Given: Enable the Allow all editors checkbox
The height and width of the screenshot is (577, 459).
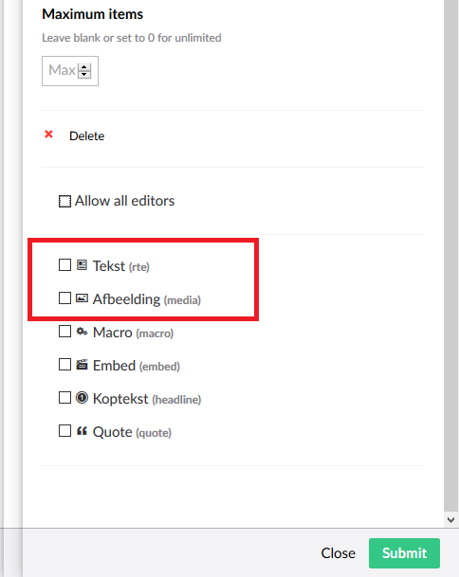Looking at the screenshot, I should [64, 201].
